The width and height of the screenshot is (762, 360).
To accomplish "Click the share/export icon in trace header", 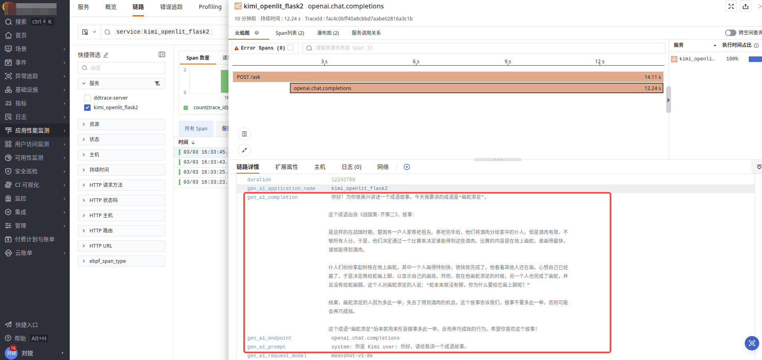I will 746,6.
